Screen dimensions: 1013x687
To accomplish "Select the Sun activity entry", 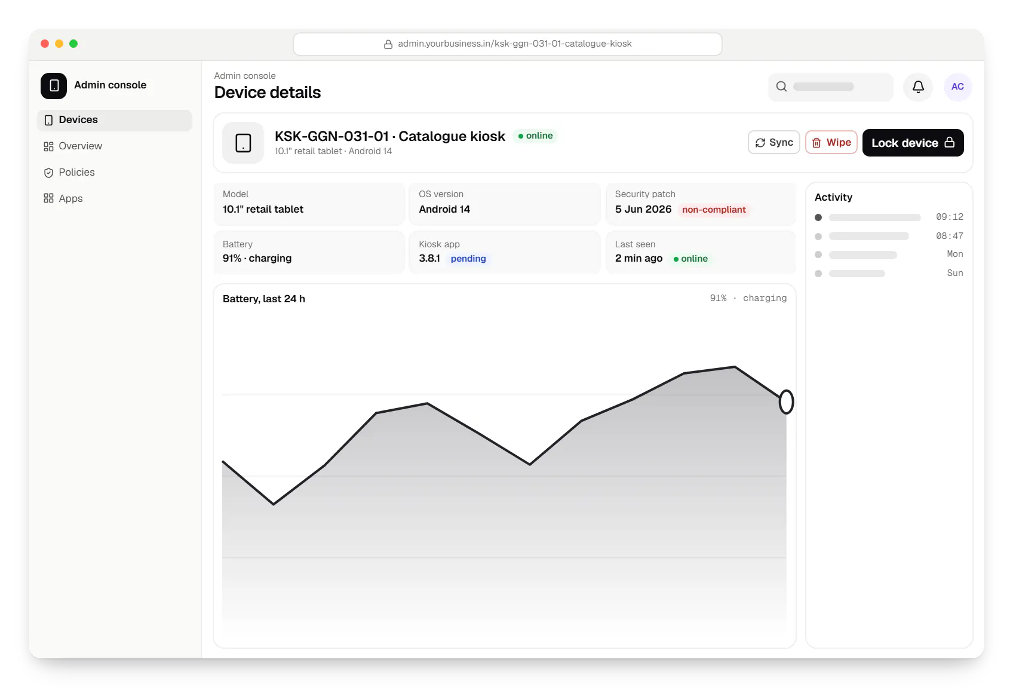I will (889, 274).
